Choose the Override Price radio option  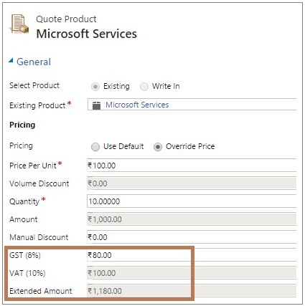[158, 147]
